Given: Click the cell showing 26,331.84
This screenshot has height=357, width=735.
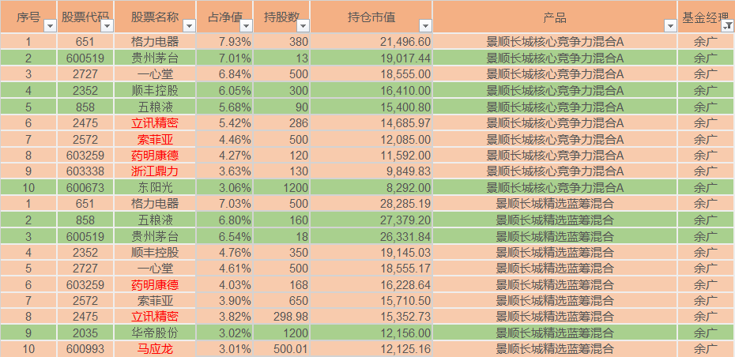Looking at the screenshot, I should point(371,235).
